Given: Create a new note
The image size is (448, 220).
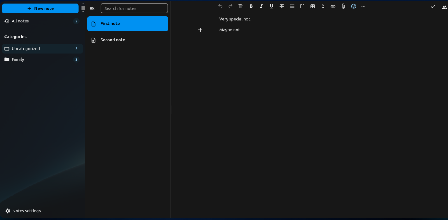Looking at the screenshot, I should point(40,8).
